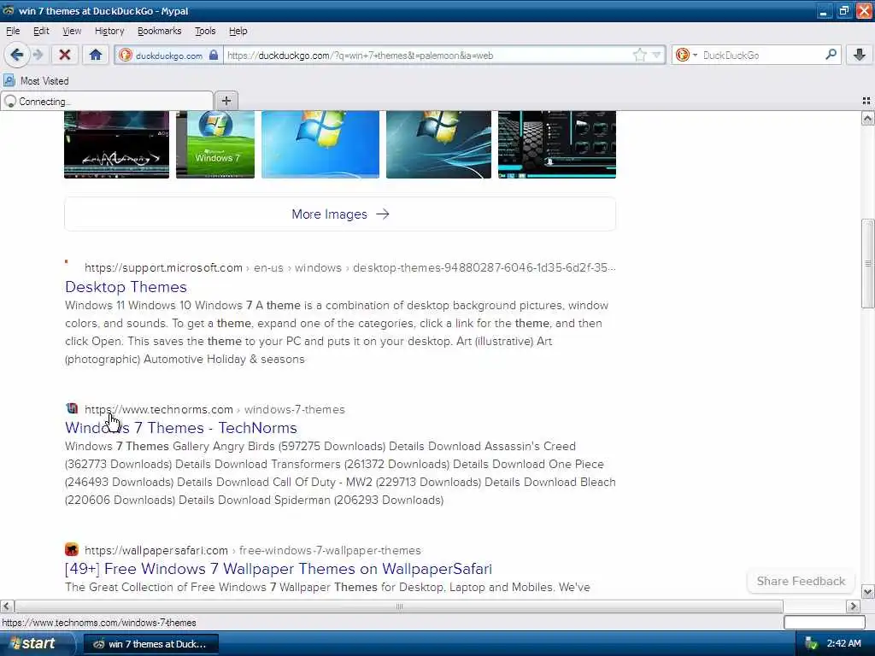
Task: Click in the URL address field
Action: point(427,56)
